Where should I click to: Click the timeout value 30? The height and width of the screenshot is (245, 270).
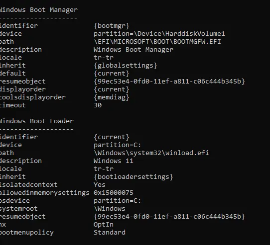coord(98,105)
